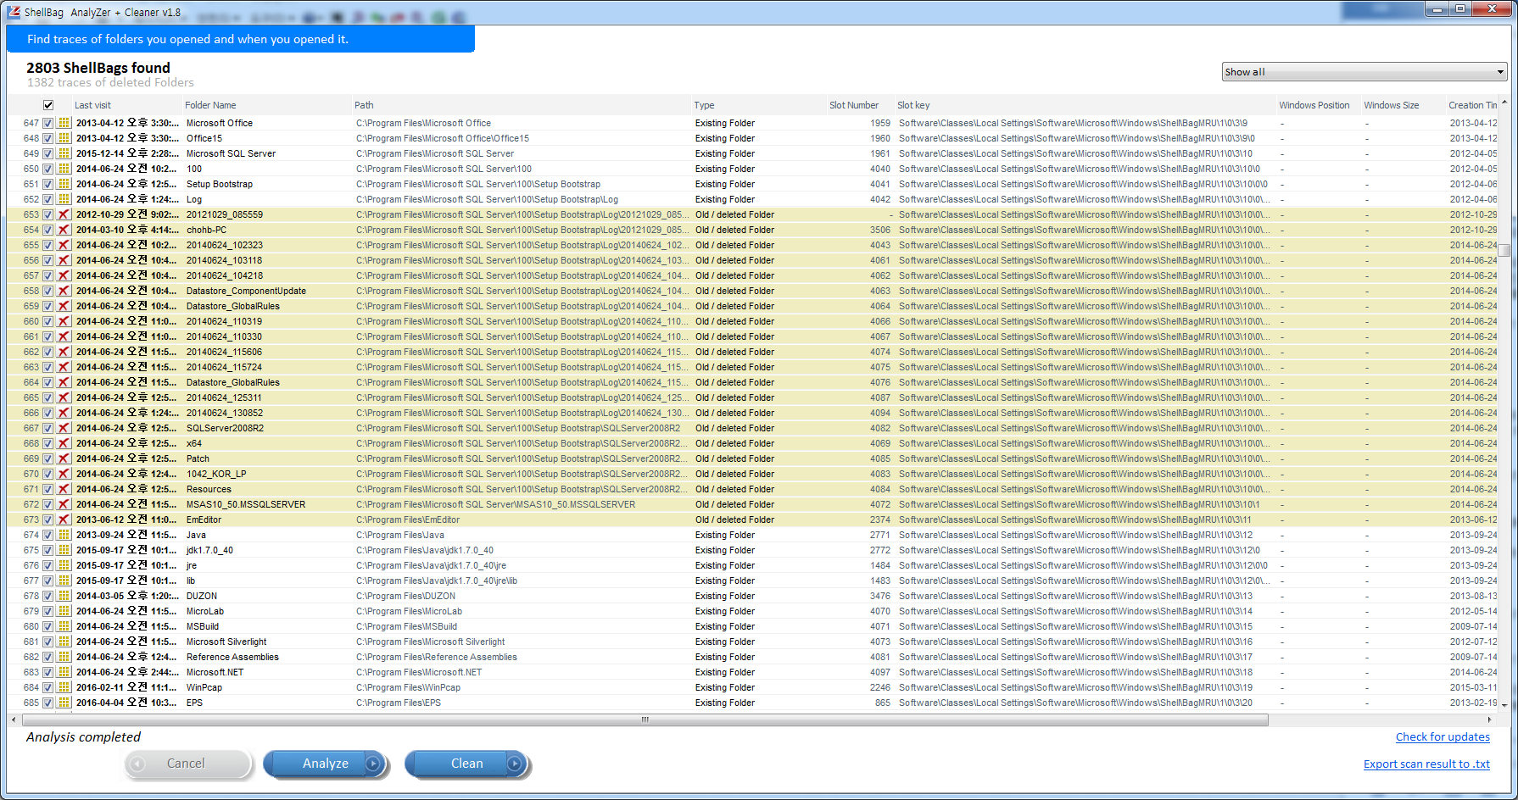Toggle the select-all checkbox in the header
The width and height of the screenshot is (1518, 800).
[48, 105]
